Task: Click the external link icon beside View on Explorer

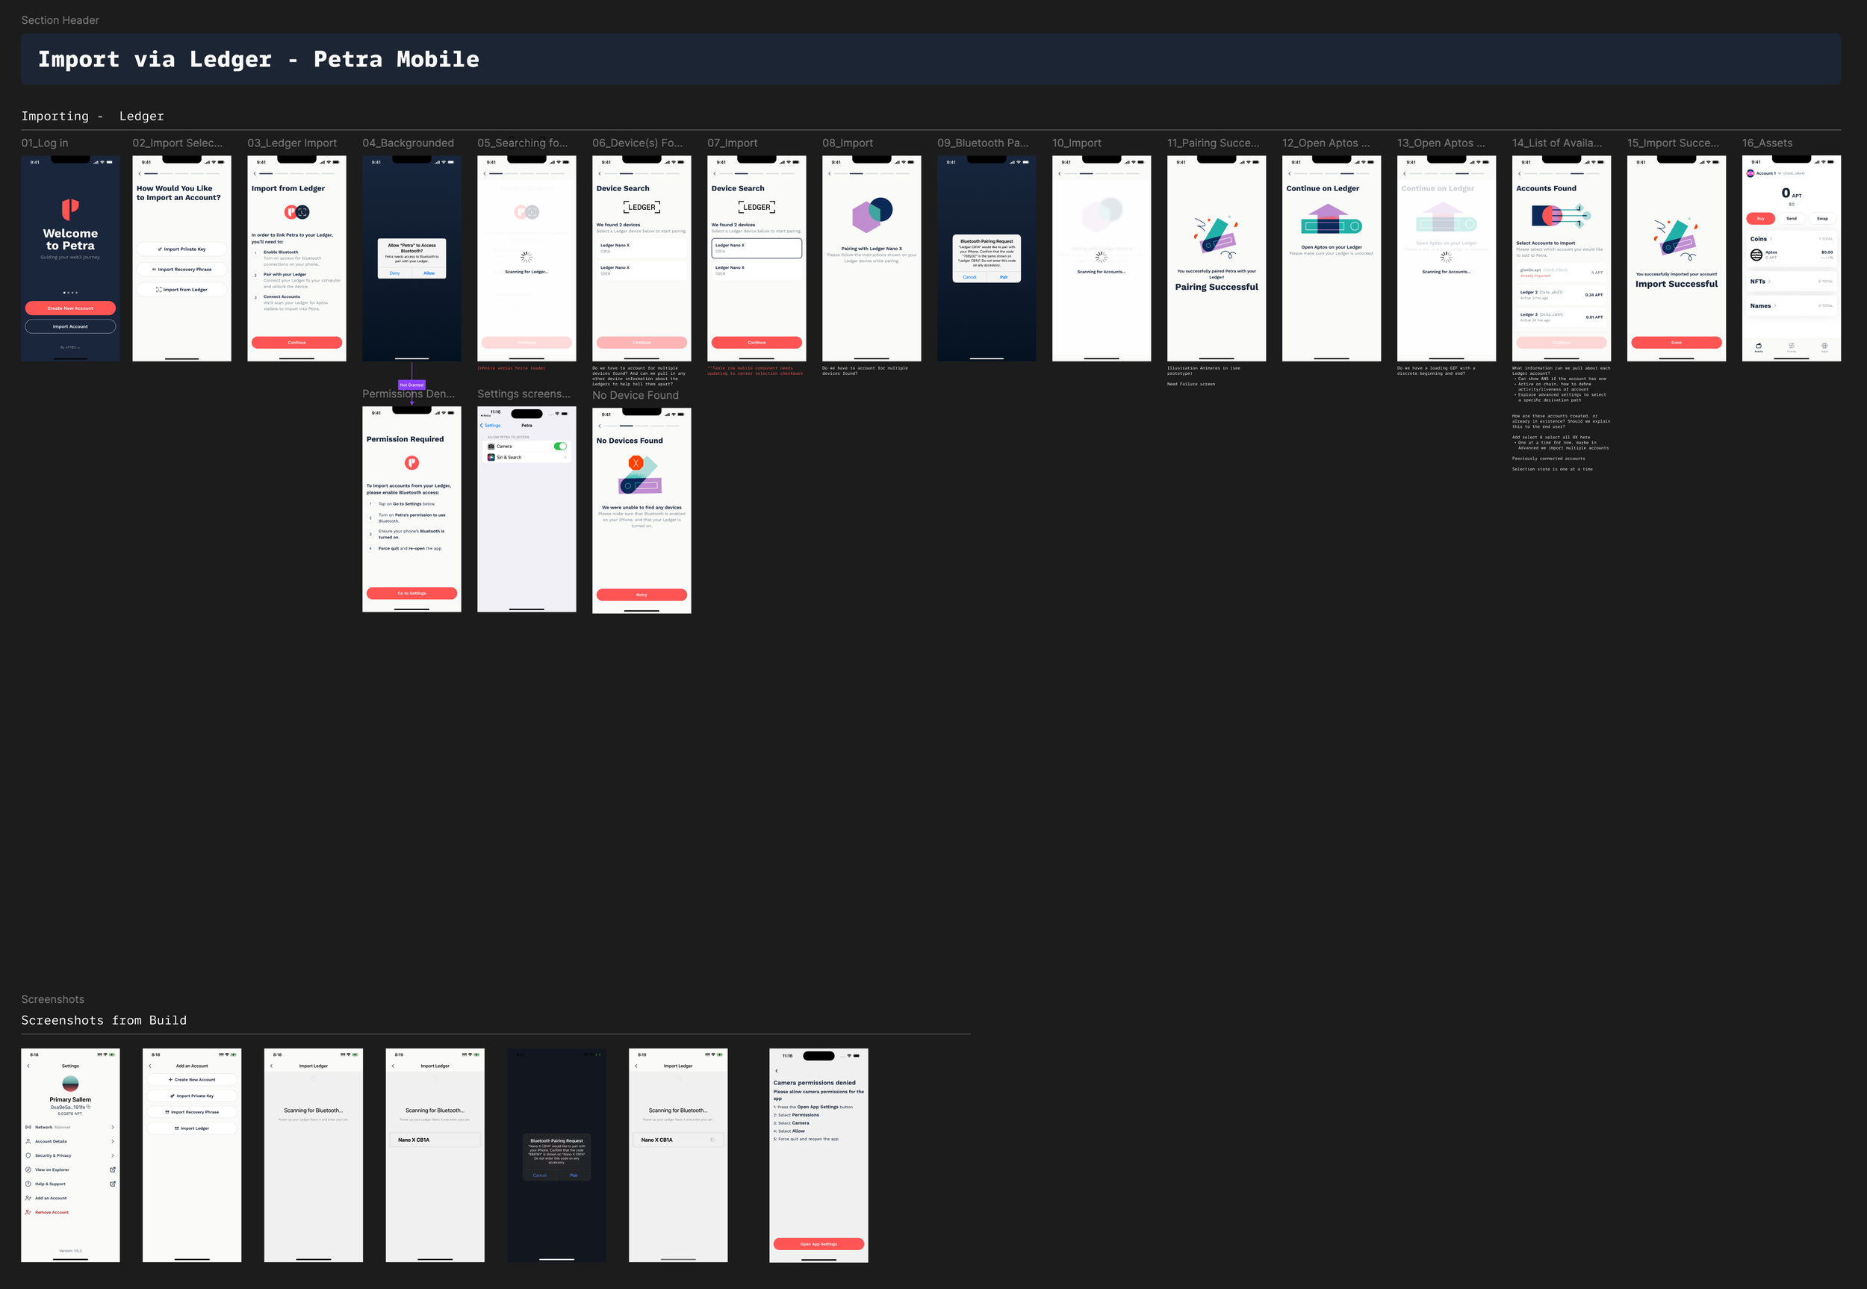Action: coord(112,1170)
